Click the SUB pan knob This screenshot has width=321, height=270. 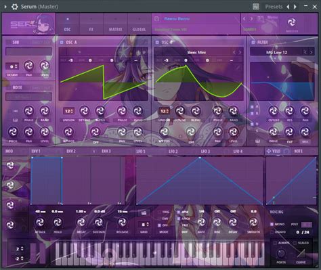29,66
